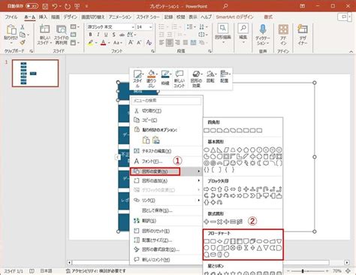356x275 pixels.
Task: Click the Paste (貼り付け) clipboard icon
Action: pyautogui.click(x=11, y=30)
